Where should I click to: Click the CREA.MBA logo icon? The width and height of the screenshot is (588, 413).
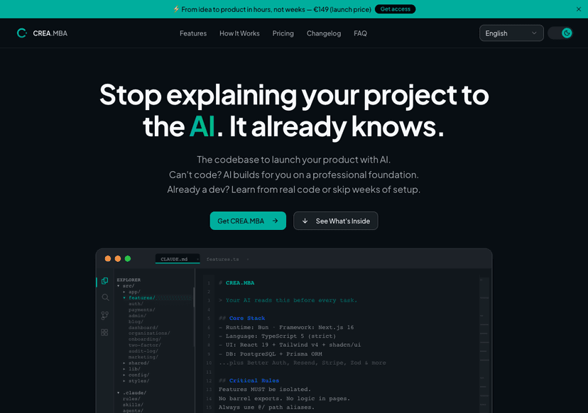click(22, 33)
